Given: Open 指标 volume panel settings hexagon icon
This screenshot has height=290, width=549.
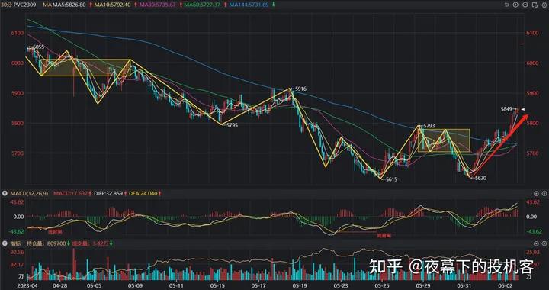Looking at the screenshot, I should click(x=544, y=243).
